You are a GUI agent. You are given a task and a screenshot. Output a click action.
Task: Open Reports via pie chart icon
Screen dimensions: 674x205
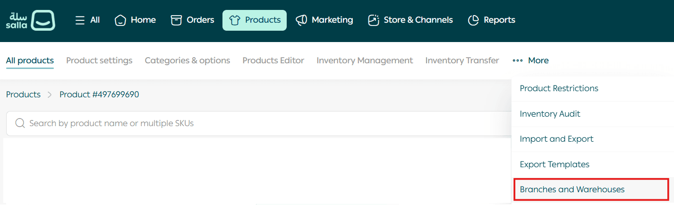pyautogui.click(x=473, y=20)
